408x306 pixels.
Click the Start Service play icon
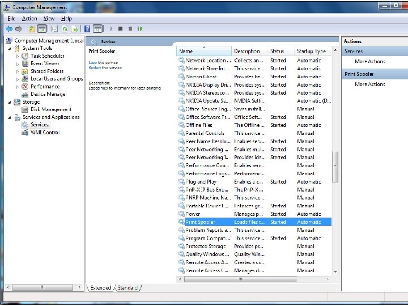click(x=111, y=29)
